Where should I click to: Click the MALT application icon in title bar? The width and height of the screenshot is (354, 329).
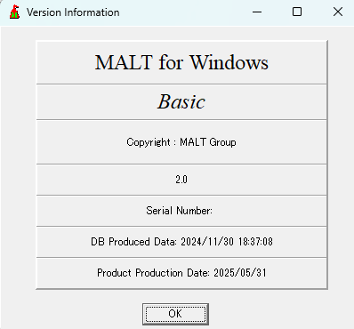pos(14,12)
